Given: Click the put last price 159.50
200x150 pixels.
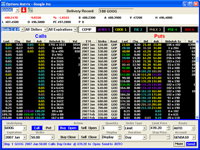Looking at the screenshot, I should coord(125,91).
